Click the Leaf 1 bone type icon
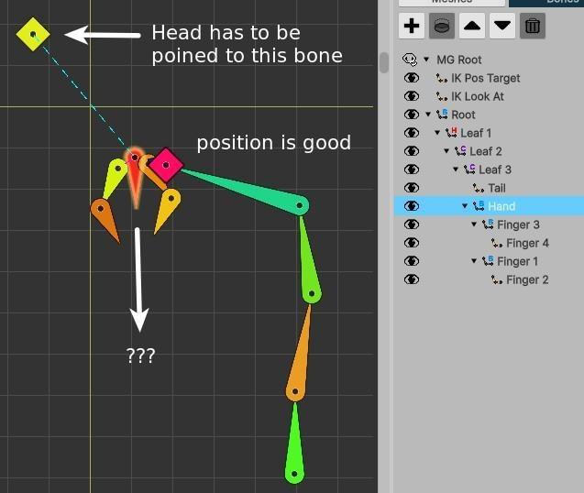This screenshot has height=493, width=584. click(451, 133)
